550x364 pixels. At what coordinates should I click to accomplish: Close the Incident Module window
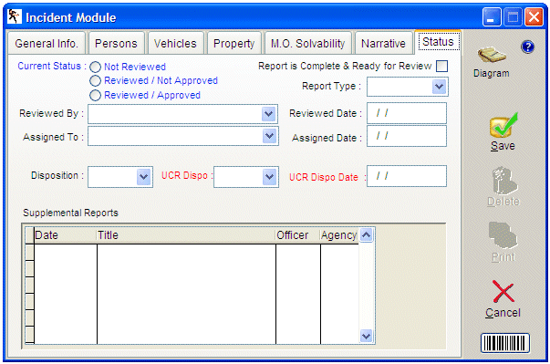(534, 16)
